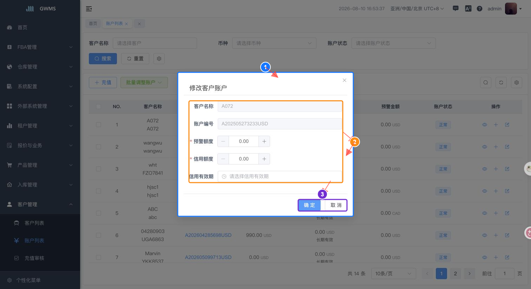Cancel the dialog with 取消
Image resolution: width=531 pixels, height=289 pixels.
pyautogui.click(x=336, y=205)
